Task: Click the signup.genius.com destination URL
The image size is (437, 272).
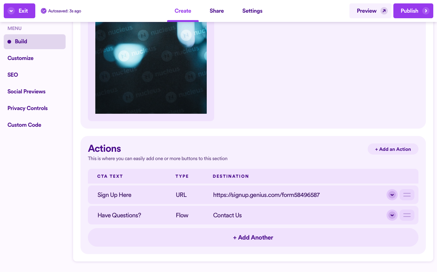Action: [266, 195]
